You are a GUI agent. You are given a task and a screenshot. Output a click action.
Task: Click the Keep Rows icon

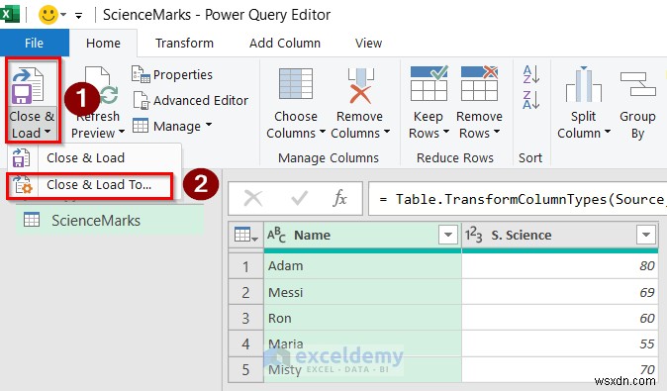pyautogui.click(x=429, y=83)
